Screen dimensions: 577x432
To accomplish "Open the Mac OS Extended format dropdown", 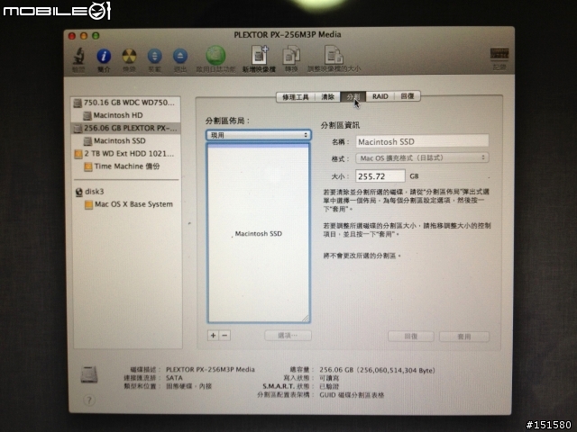I will click(x=422, y=158).
